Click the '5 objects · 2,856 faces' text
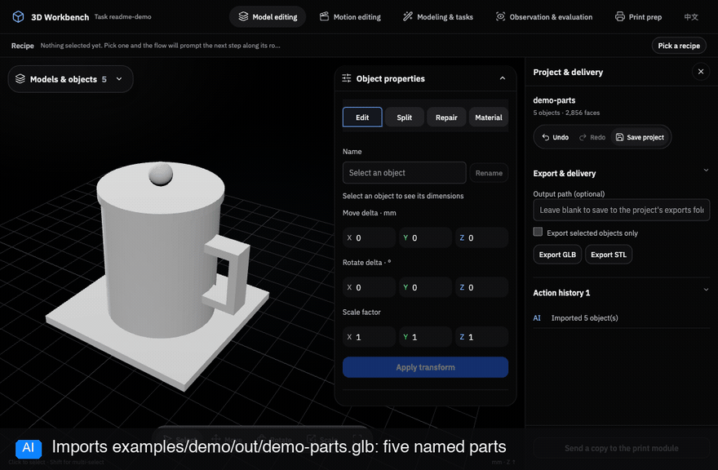 point(566,113)
